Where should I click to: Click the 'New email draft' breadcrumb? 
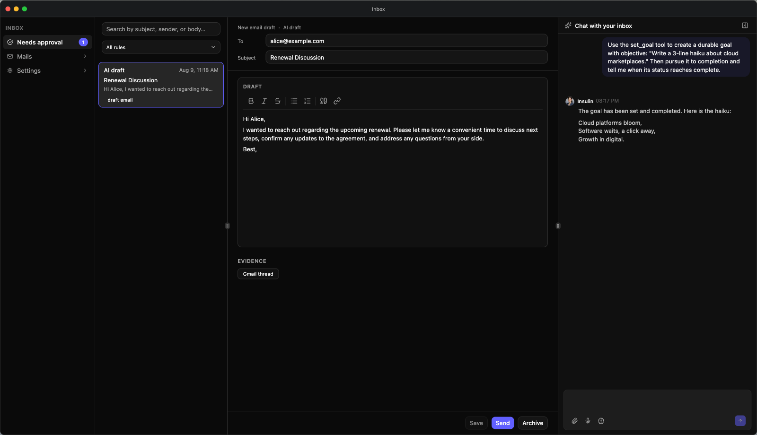pyautogui.click(x=256, y=27)
